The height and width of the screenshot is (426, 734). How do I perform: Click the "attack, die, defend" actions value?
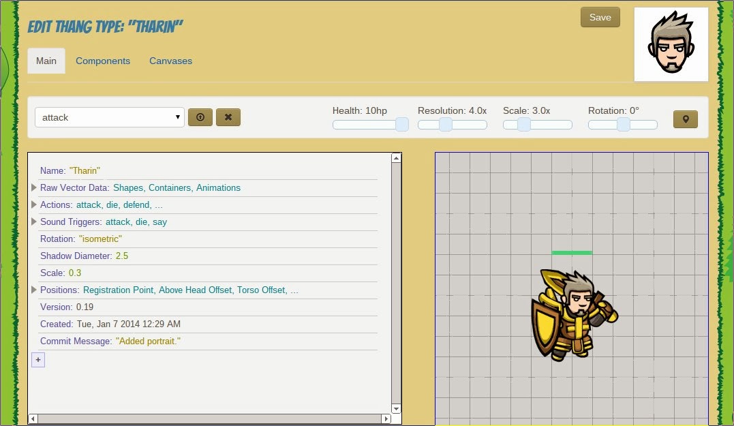point(119,204)
